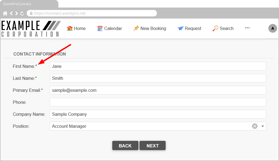Click the First Name field containing Jane

158,66
